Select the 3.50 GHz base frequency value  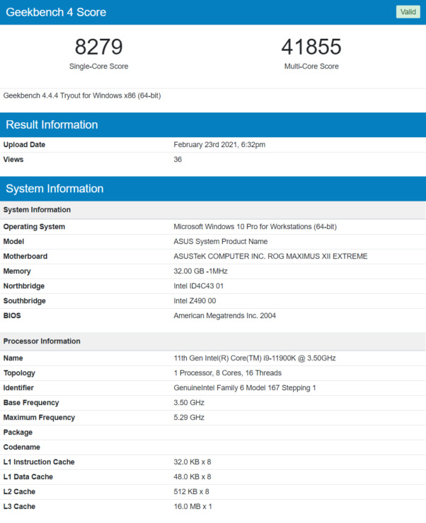189,403
